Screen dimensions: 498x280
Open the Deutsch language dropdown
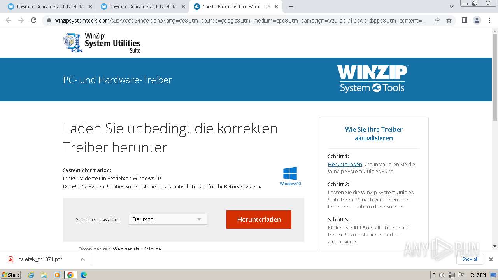[x=168, y=219]
